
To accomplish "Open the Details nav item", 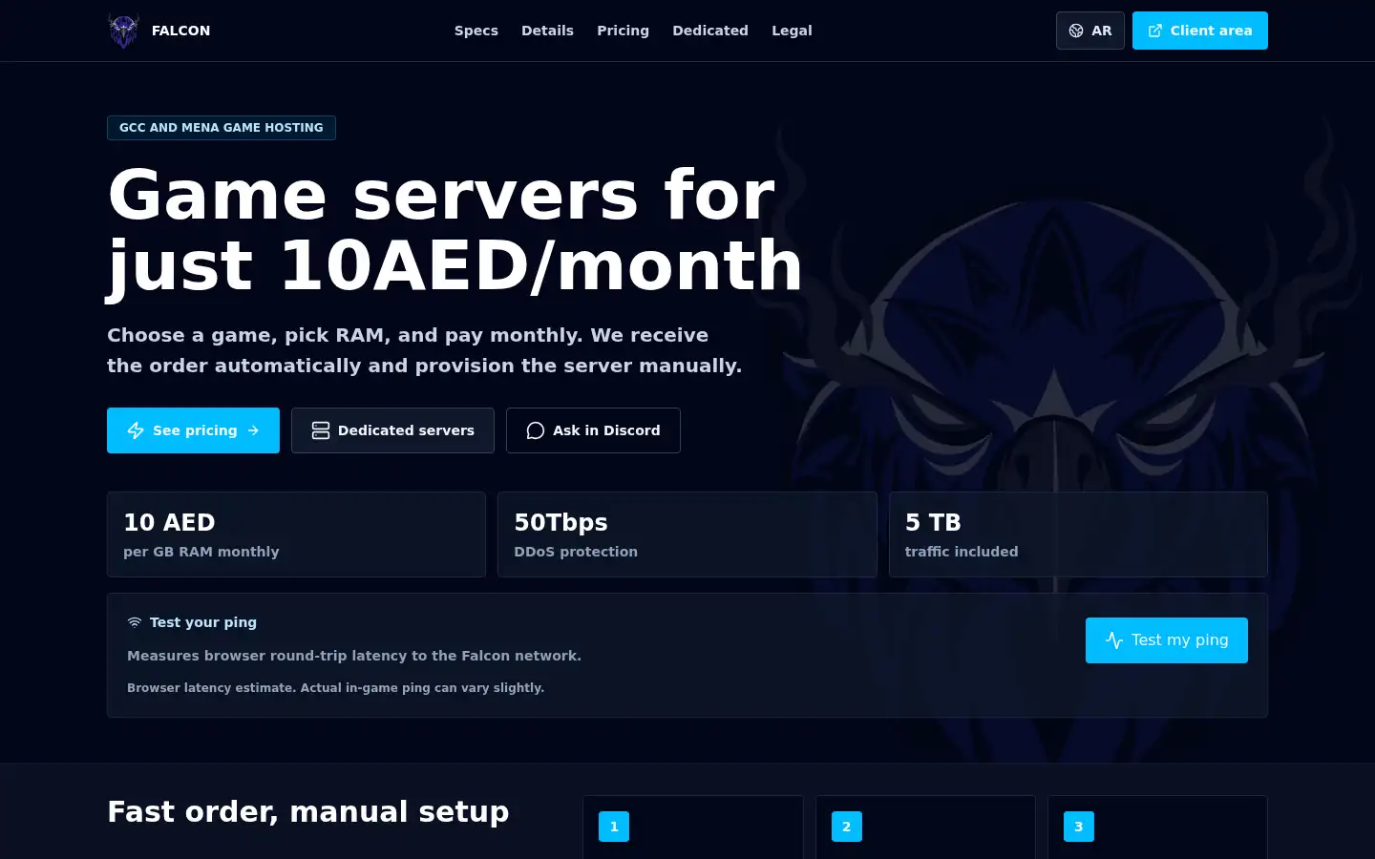I will [547, 31].
